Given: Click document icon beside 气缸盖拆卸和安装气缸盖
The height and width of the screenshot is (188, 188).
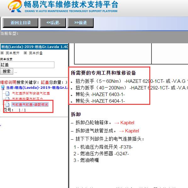Looking at the screenshot, I should (8, 93).
